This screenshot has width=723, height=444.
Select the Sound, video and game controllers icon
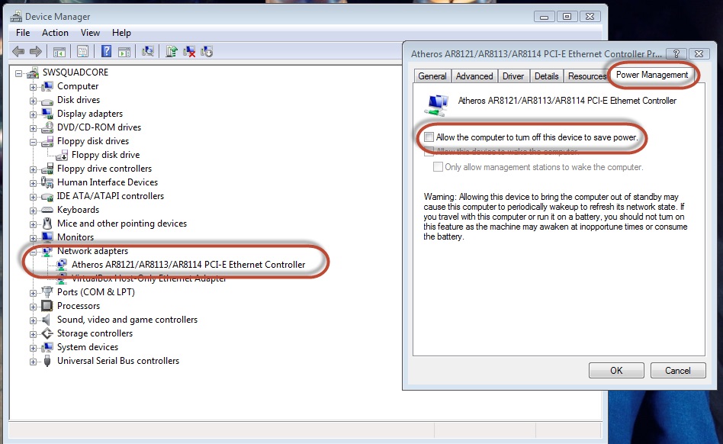click(47, 320)
